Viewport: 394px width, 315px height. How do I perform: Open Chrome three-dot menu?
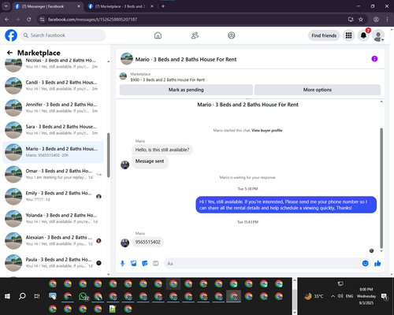tap(387, 20)
